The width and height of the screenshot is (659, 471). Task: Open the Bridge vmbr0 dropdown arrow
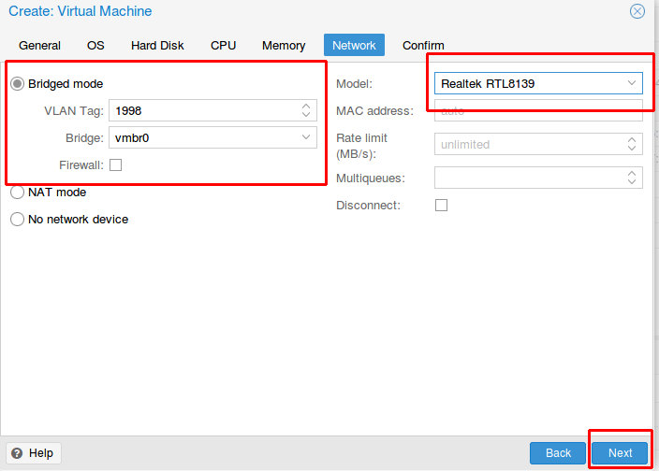(x=306, y=137)
